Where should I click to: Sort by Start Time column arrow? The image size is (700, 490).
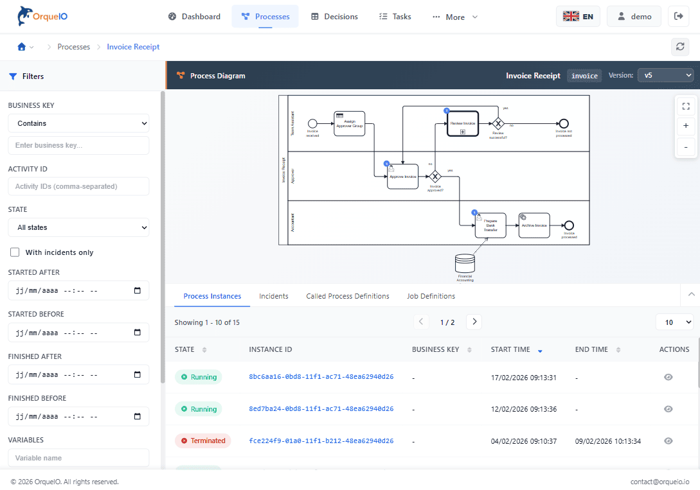coord(540,351)
